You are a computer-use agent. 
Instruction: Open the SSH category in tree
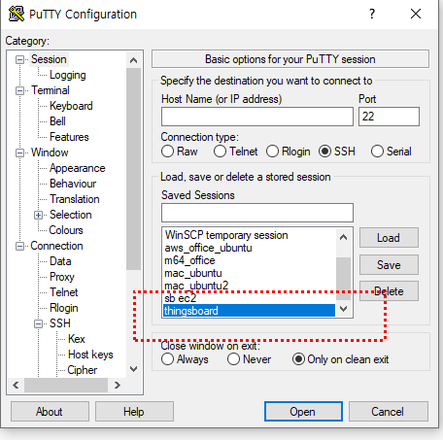coord(59,323)
